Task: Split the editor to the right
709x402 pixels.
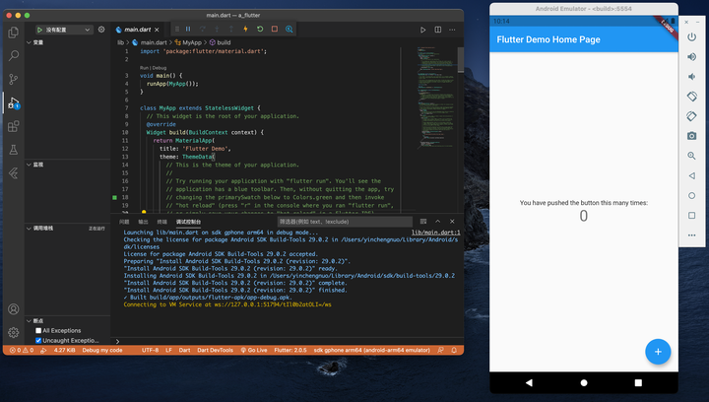Action: 437,30
